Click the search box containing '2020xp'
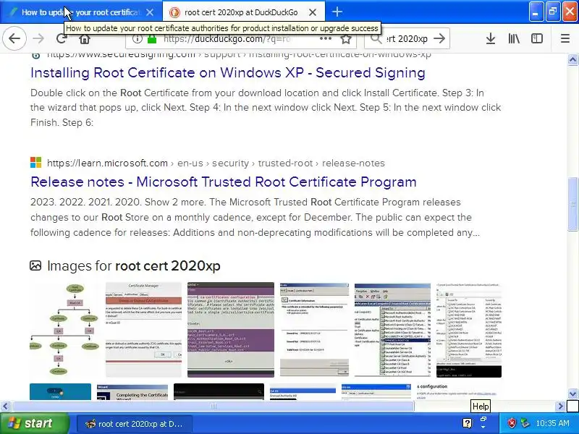 pos(407,38)
